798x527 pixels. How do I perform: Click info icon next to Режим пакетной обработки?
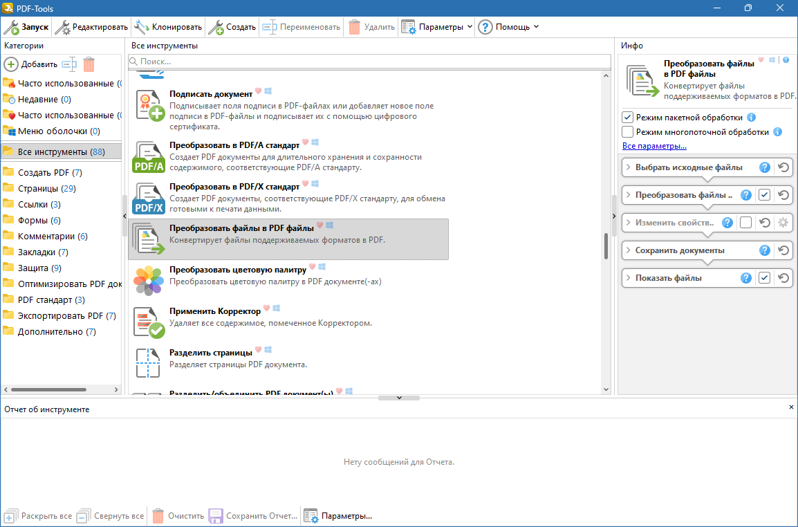751,118
